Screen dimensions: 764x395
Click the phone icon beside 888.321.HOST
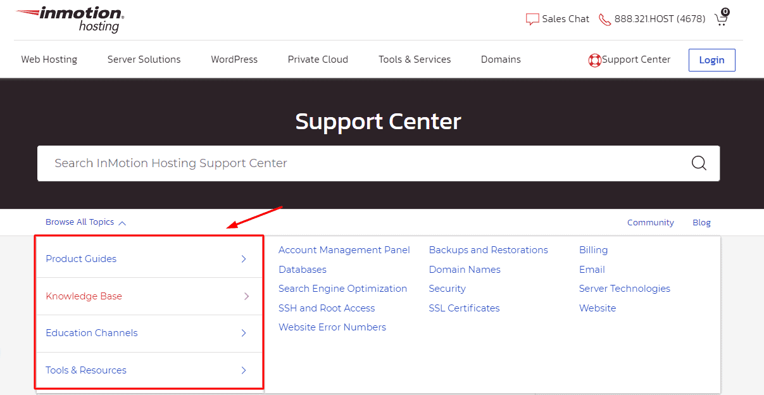point(604,20)
